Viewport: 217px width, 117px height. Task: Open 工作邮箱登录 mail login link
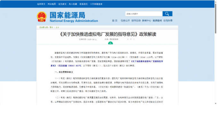pyautogui.click(x=96, y=4)
